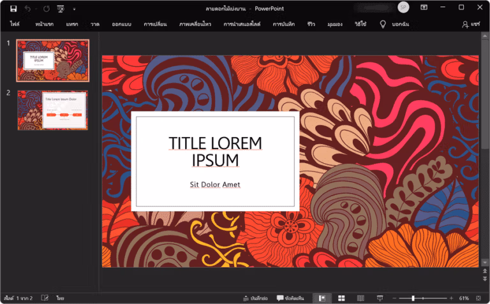The image size is (490, 304).
Task: Open the วิธีใช้ (Help) tab
Action: coord(360,24)
